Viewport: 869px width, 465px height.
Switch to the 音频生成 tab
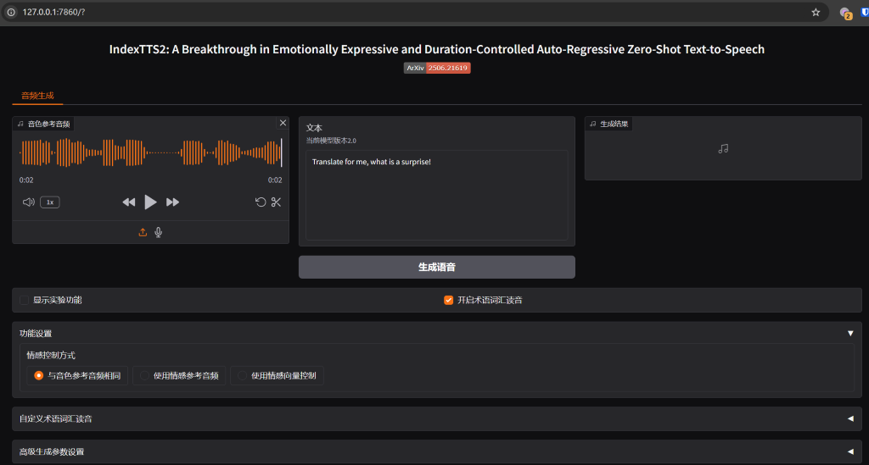click(x=37, y=96)
